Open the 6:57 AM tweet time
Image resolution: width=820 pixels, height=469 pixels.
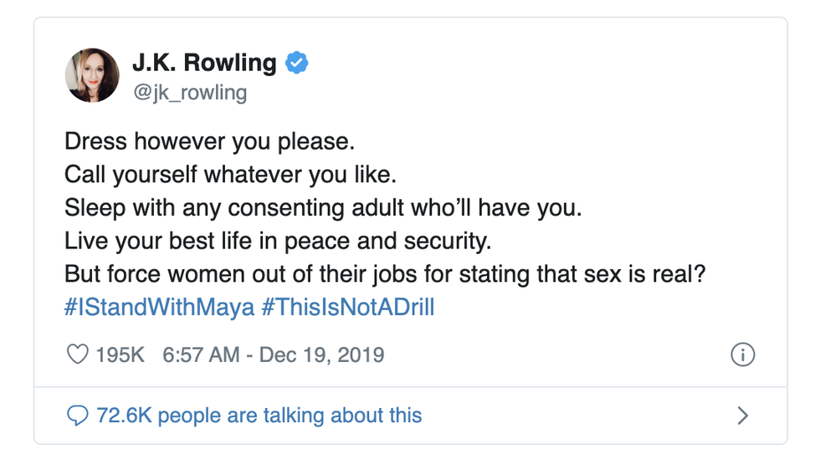click(x=201, y=354)
